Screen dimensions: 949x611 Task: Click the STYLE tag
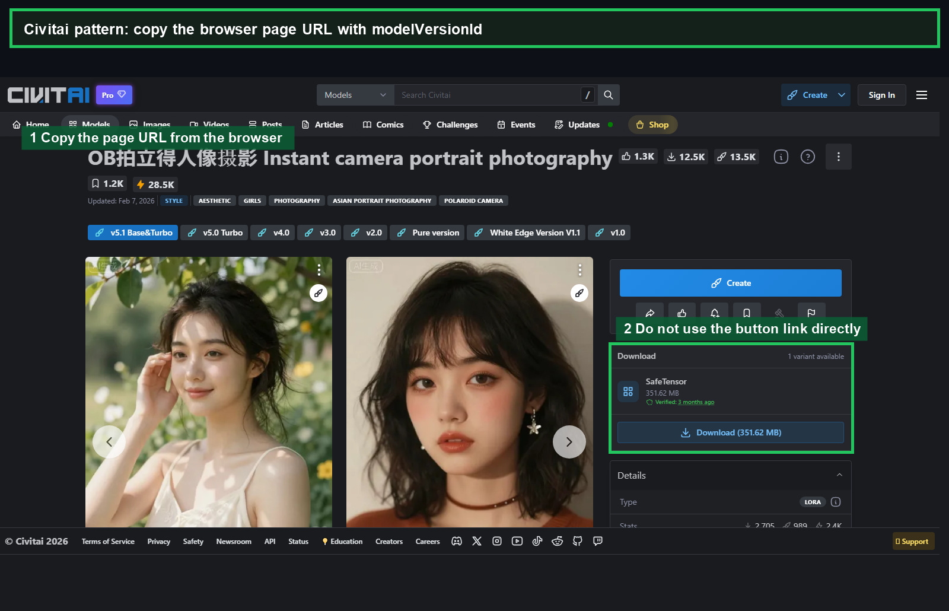tap(174, 201)
